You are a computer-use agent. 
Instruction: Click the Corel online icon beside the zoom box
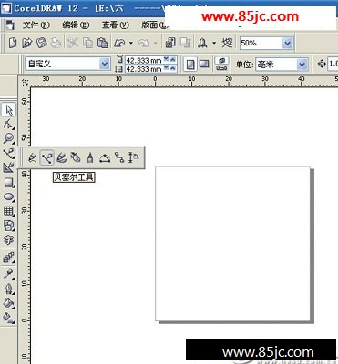click(x=228, y=43)
